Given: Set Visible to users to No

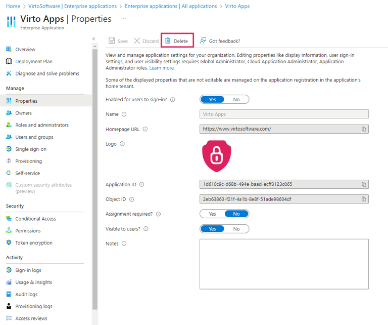Looking at the screenshot, I should pyautogui.click(x=236, y=229).
